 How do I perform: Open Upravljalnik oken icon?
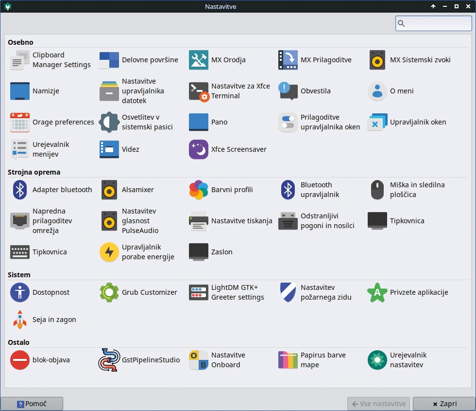[377, 122]
